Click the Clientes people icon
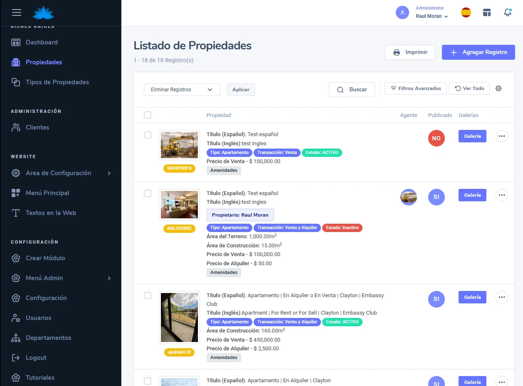The height and width of the screenshot is (386, 523). (x=16, y=127)
